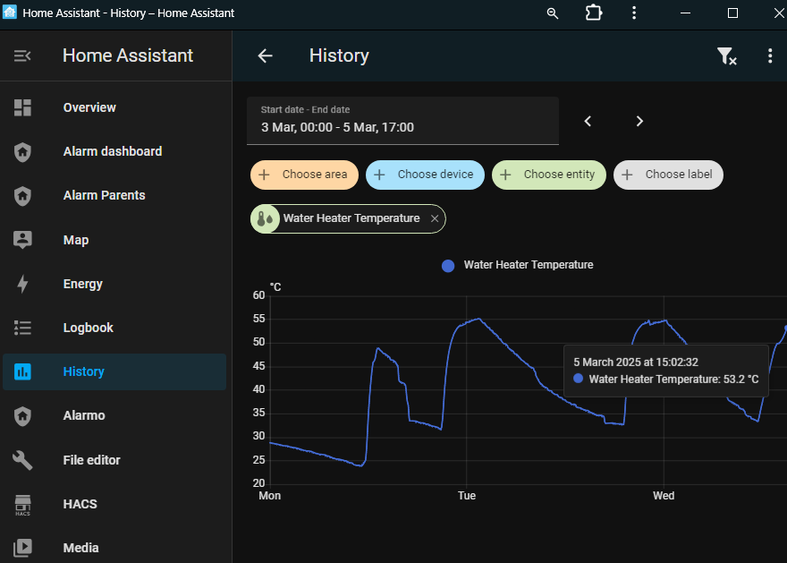Click the Choose label button
The image size is (787, 563).
668,175
